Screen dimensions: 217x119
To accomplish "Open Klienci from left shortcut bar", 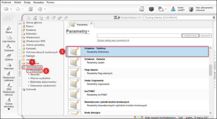I will [x=9, y=28].
